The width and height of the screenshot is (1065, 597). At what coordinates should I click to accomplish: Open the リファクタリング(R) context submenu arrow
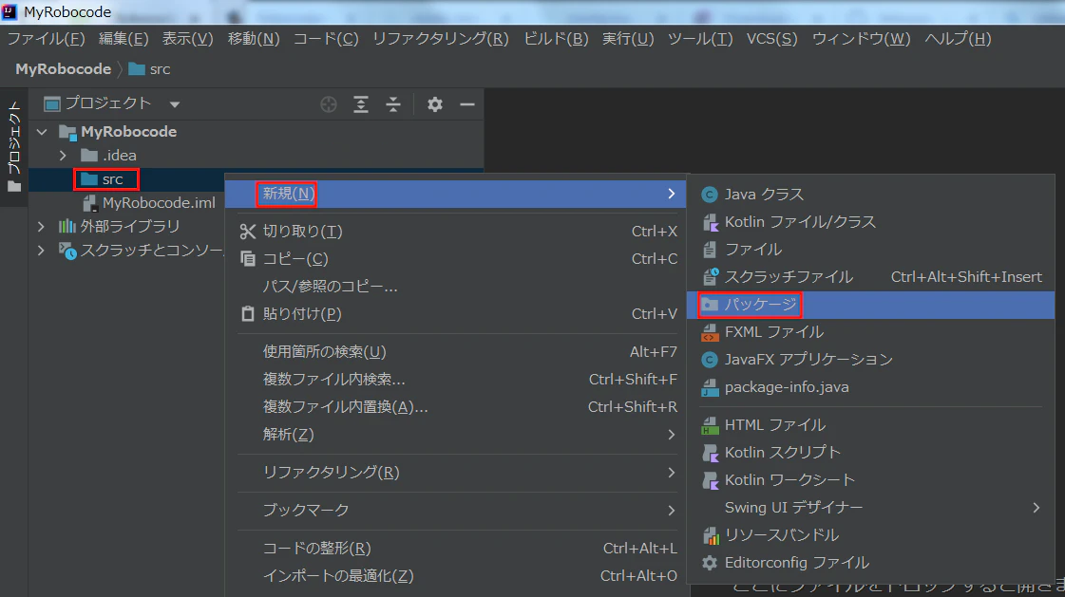coord(671,473)
